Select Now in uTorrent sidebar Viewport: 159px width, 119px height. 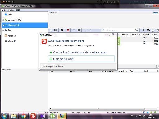tap(10, 15)
